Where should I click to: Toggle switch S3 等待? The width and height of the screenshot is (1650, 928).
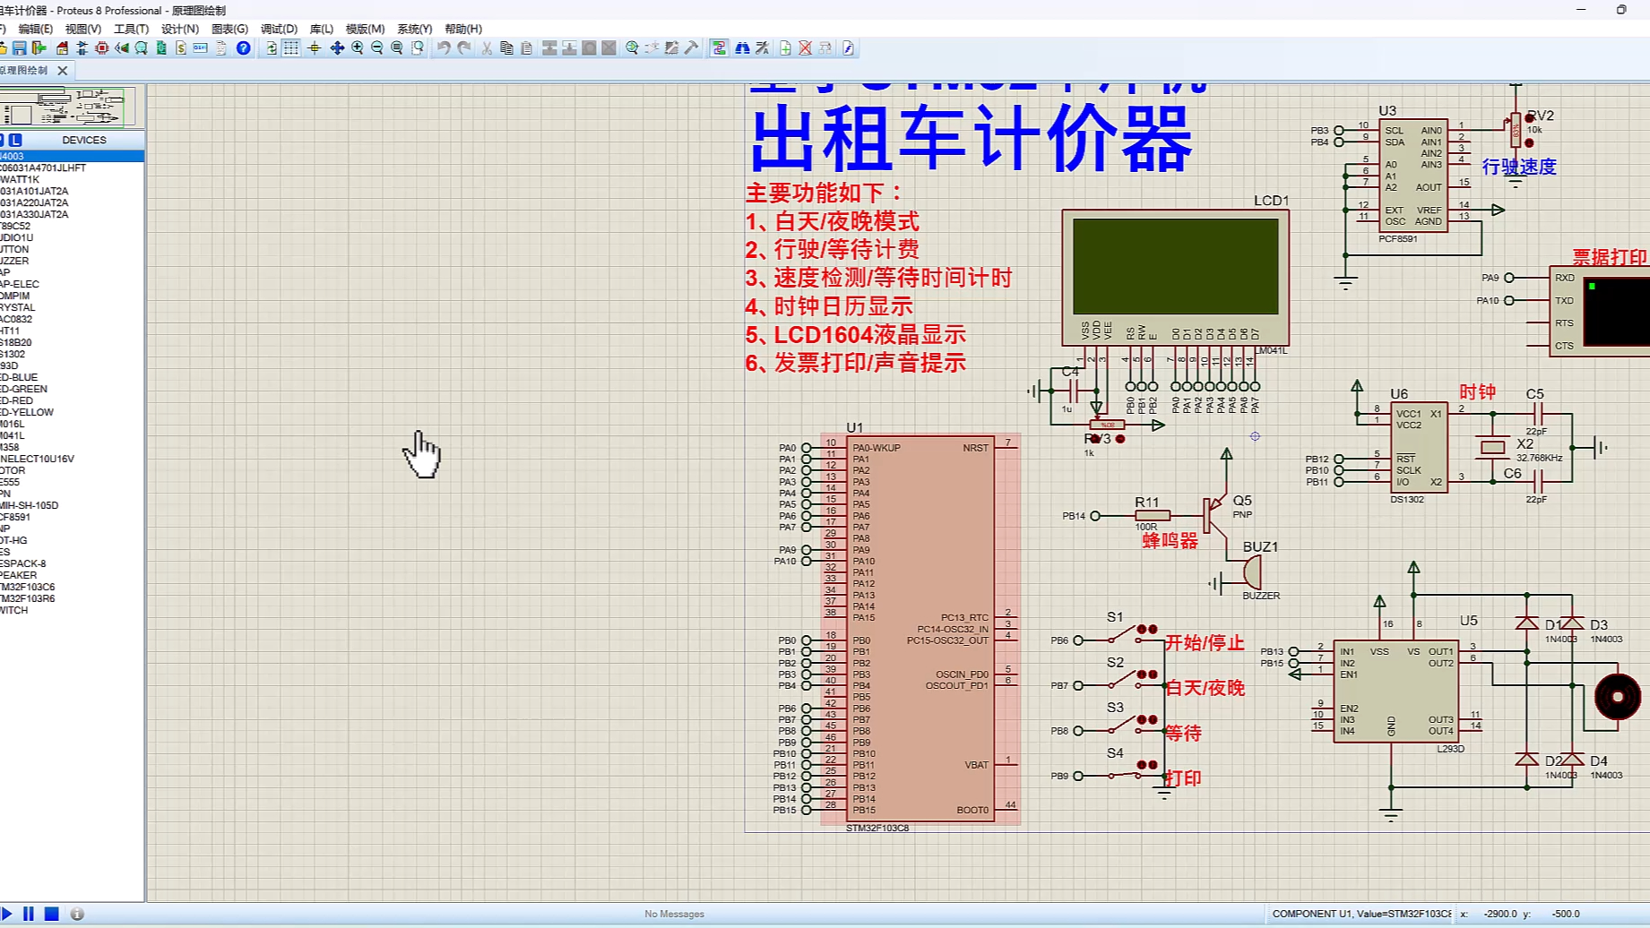tap(1125, 726)
